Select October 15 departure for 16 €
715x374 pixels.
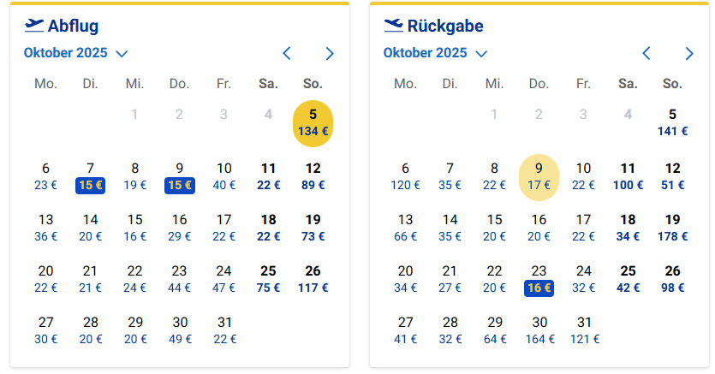click(x=135, y=228)
